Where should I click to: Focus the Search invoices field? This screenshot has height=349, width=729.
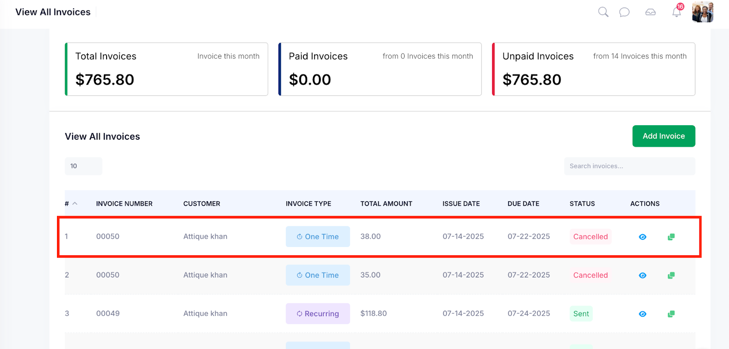pyautogui.click(x=630, y=166)
